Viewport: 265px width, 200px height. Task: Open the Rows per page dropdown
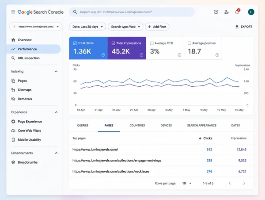[187, 183]
